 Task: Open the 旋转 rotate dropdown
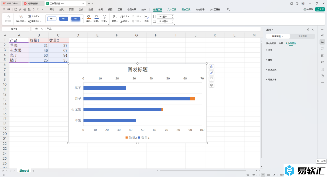tap(125, 21)
